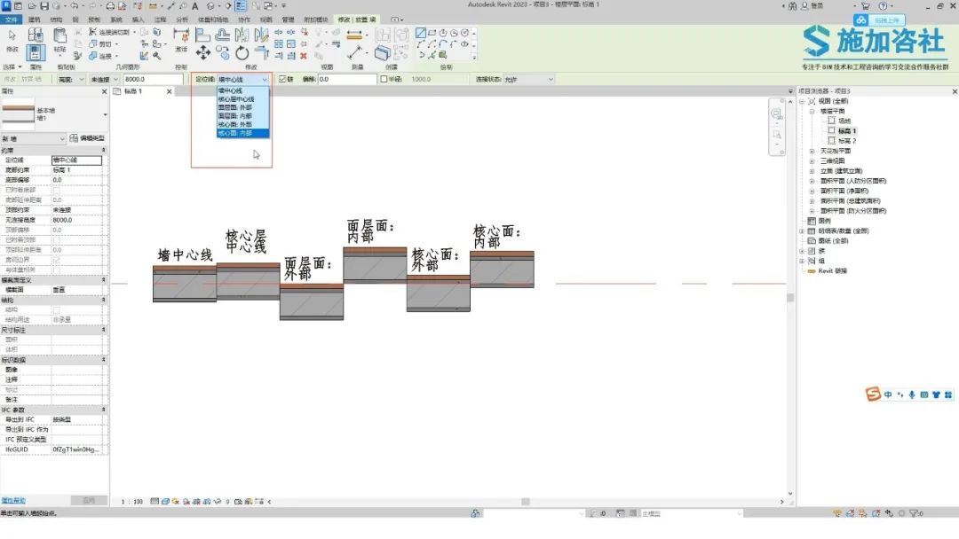959x539 pixels.
Task: Click the Align tool in Modify panel
Action: 202,35
